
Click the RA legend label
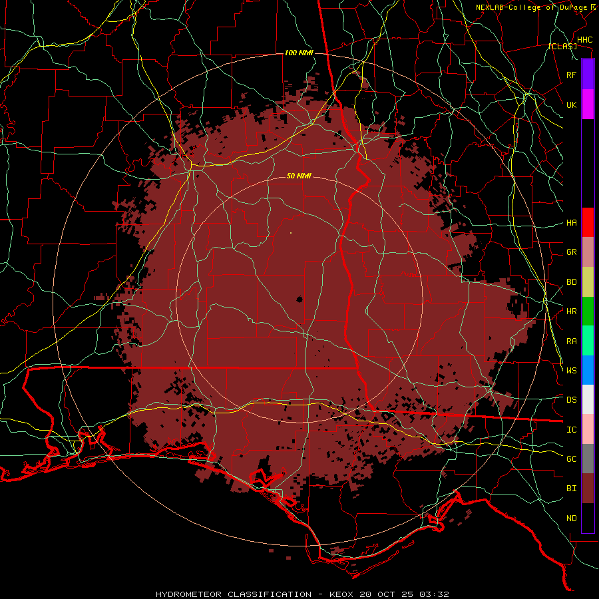coord(571,341)
